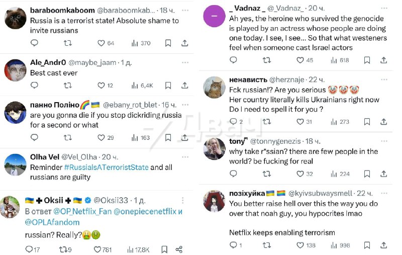Like the позіхуйка tweet with 138 likes
The width and height of the screenshot is (402, 255).
[x=300, y=245]
